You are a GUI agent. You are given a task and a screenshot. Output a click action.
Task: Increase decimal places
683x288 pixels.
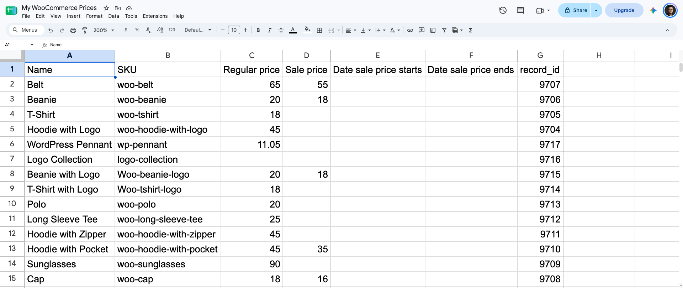160,30
